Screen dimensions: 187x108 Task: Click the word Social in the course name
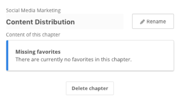pos(13,10)
